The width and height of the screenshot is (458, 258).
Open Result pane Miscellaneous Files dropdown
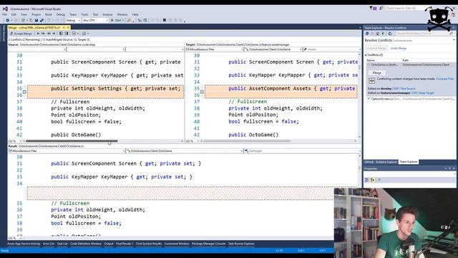coord(67,151)
